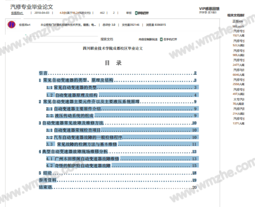The image size is (255, 207).
Task: Click author name 极客邦srt beside the avatar
Action: [25, 25]
